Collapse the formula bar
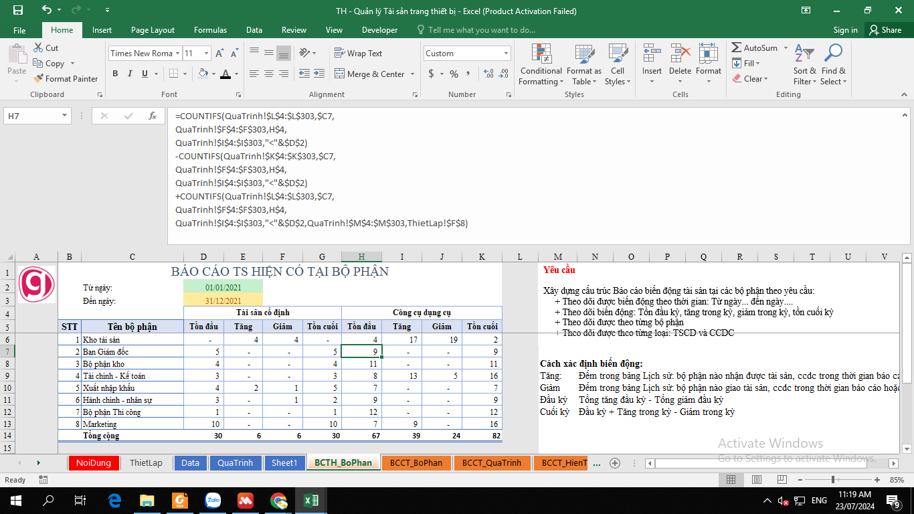Screen dimensions: 914x514 tap(904, 115)
